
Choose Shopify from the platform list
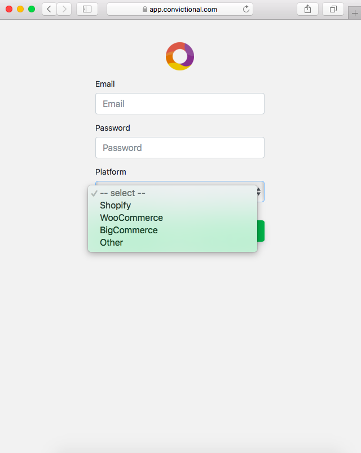coord(116,206)
